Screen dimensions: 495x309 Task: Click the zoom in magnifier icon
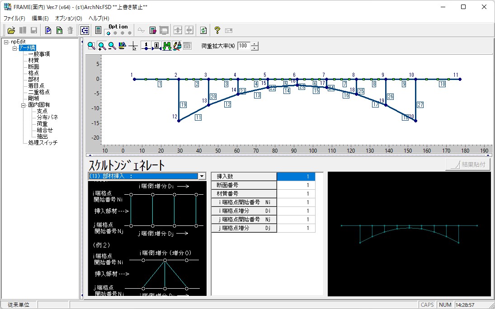pos(102,46)
